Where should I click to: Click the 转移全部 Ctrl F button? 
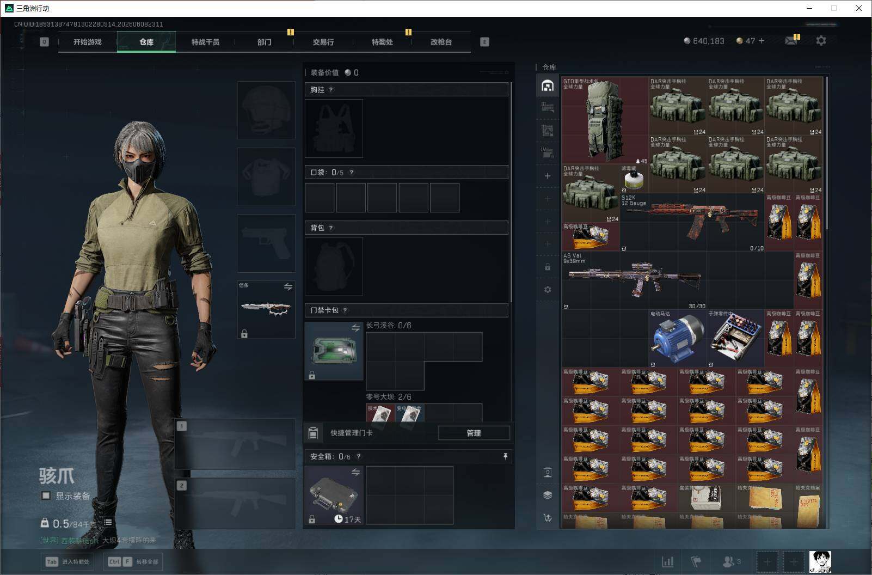pos(133,561)
